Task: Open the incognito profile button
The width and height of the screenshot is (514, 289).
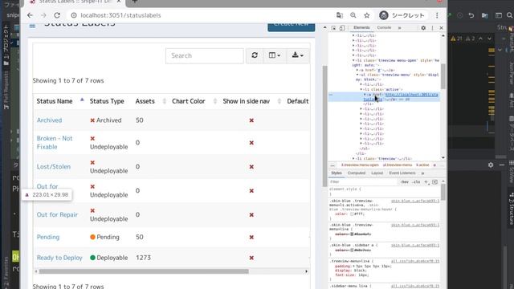Action: (x=402, y=15)
